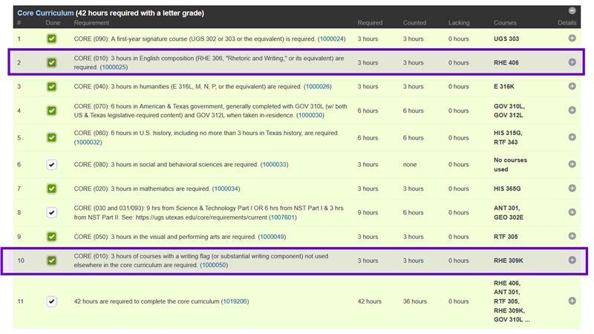Expand details for mathematics requirement row

pos(572,189)
